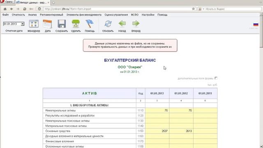
Task: Click Нематериальные активы 01.01.2013 cell
Action: coord(157,111)
